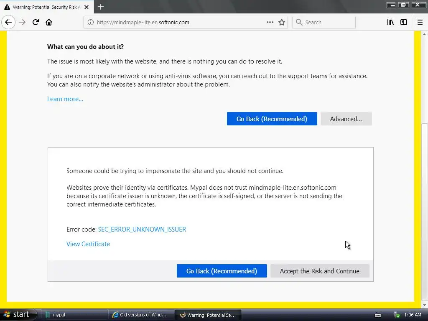Screen dimensions: 428x321
Task: Toggle the sidebar view icon
Action: pos(404,22)
